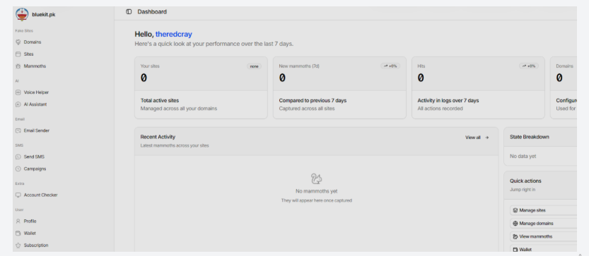589x256 pixels.
Task: Click the squirrel icon above No mammoths yet
Action: click(316, 179)
